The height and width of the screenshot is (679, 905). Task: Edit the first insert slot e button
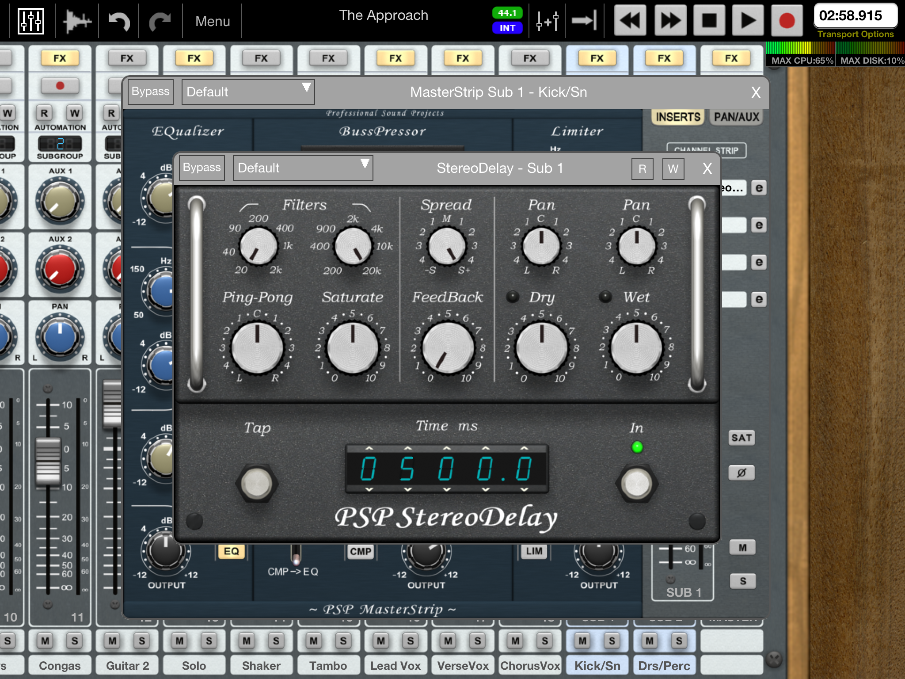tap(759, 188)
